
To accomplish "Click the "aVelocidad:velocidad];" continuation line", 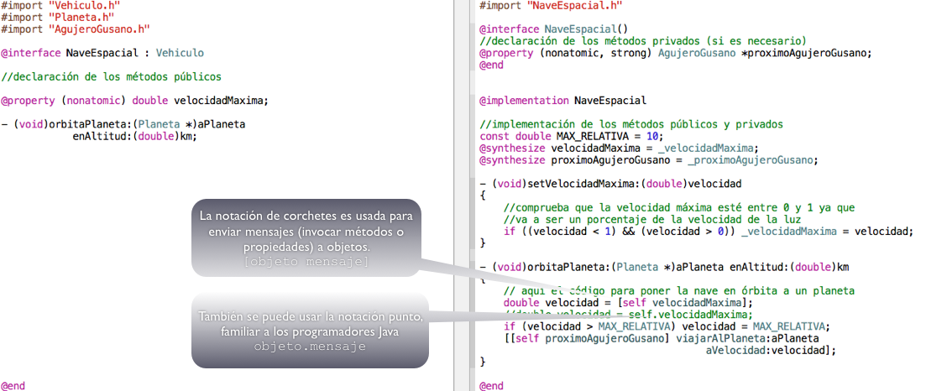I will [x=771, y=350].
